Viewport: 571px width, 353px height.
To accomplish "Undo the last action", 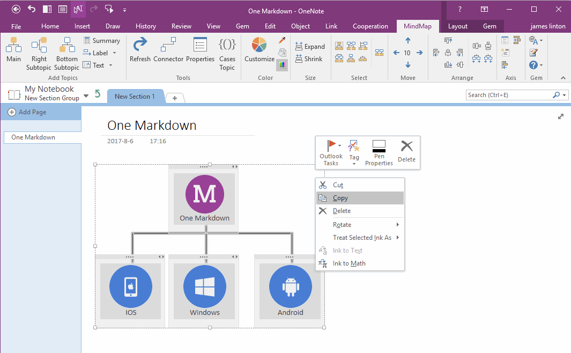I will point(32,9).
